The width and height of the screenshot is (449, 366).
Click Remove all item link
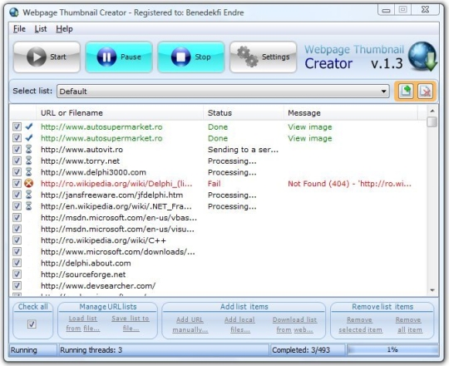(x=409, y=324)
